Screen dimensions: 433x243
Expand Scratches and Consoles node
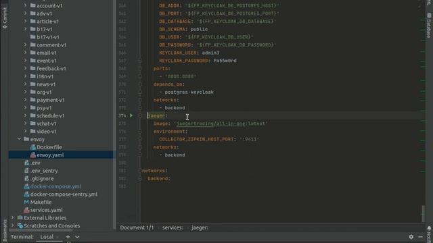coord(12,225)
